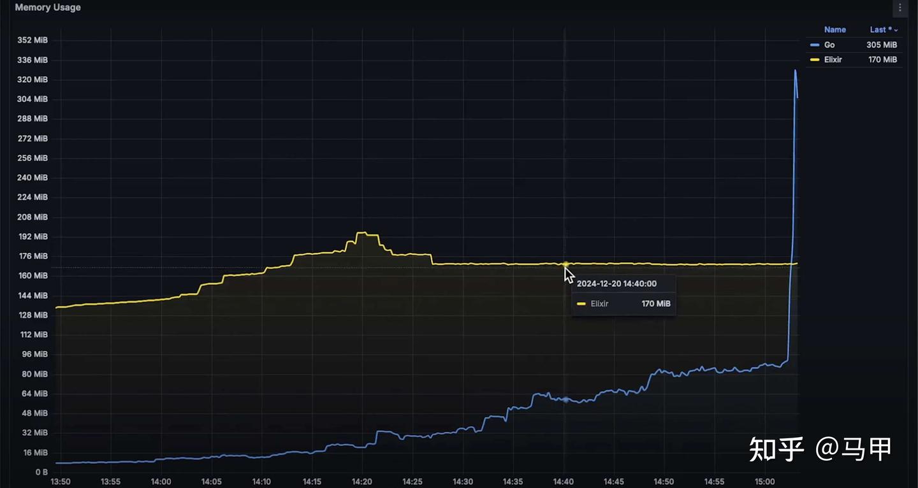Click the 352 MiB y-axis label
The width and height of the screenshot is (918, 488).
[x=33, y=40]
